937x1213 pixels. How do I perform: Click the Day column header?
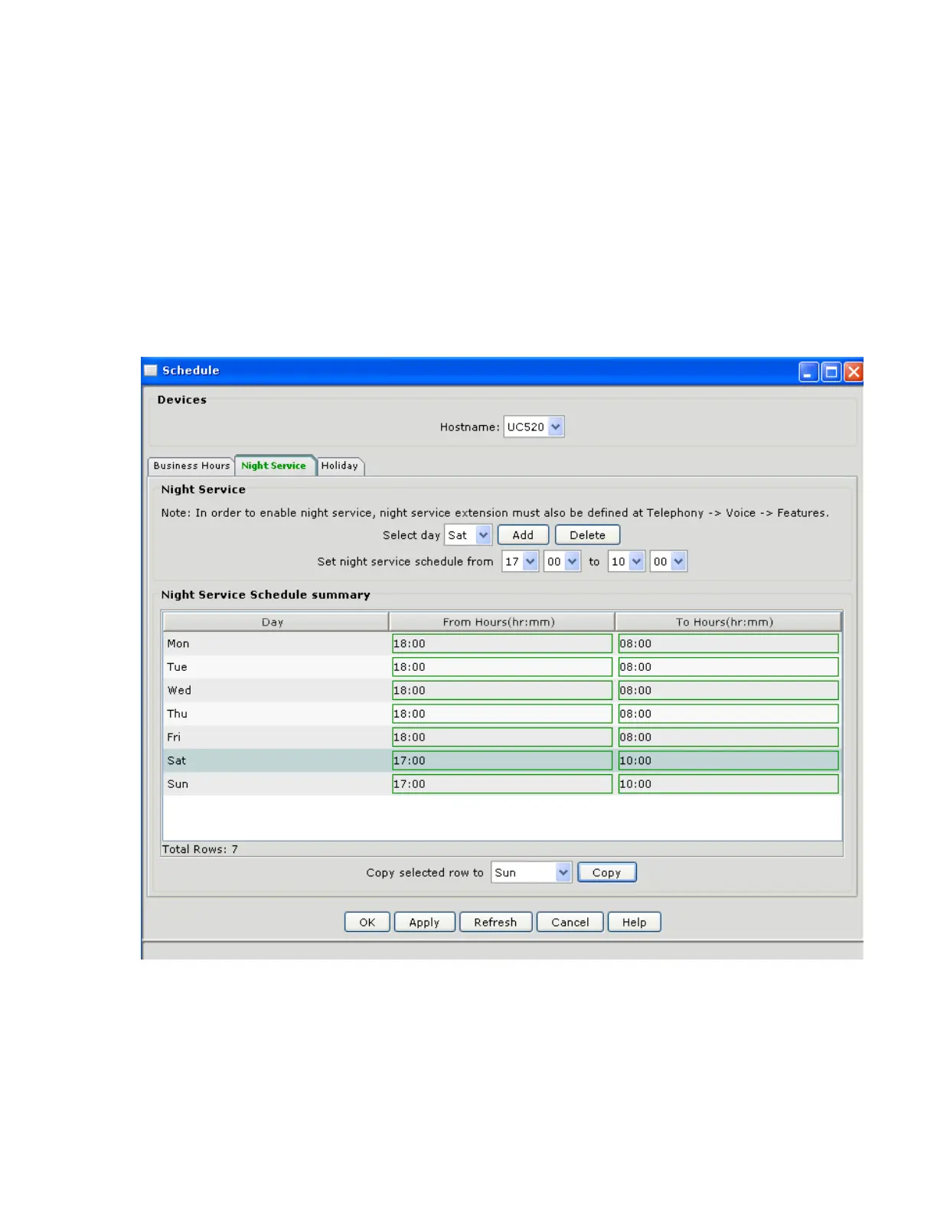[x=276, y=622]
